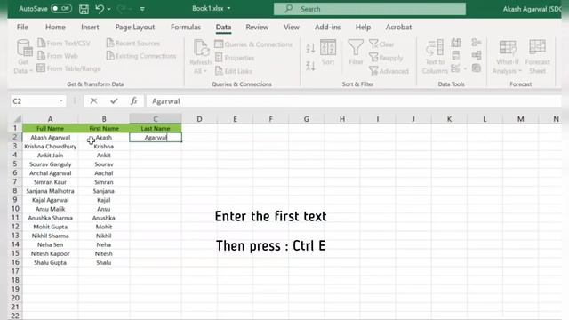Select the Shalu cell in column B
The image size is (569, 320).
(x=104, y=262)
